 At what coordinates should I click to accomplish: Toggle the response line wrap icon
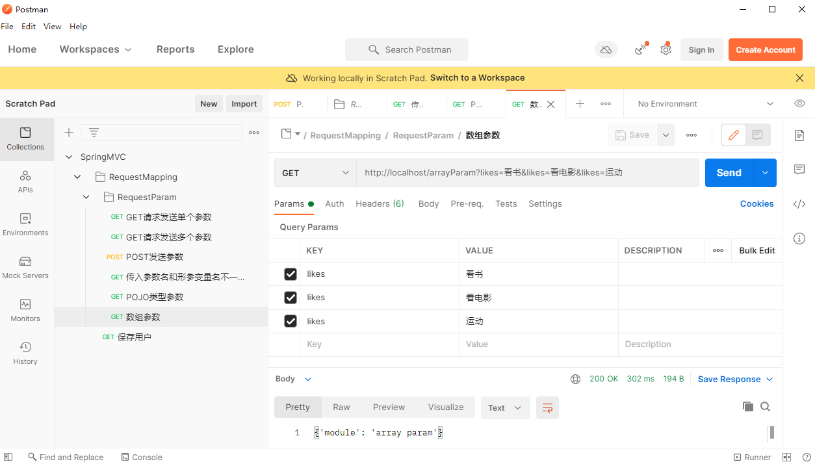pyautogui.click(x=547, y=407)
